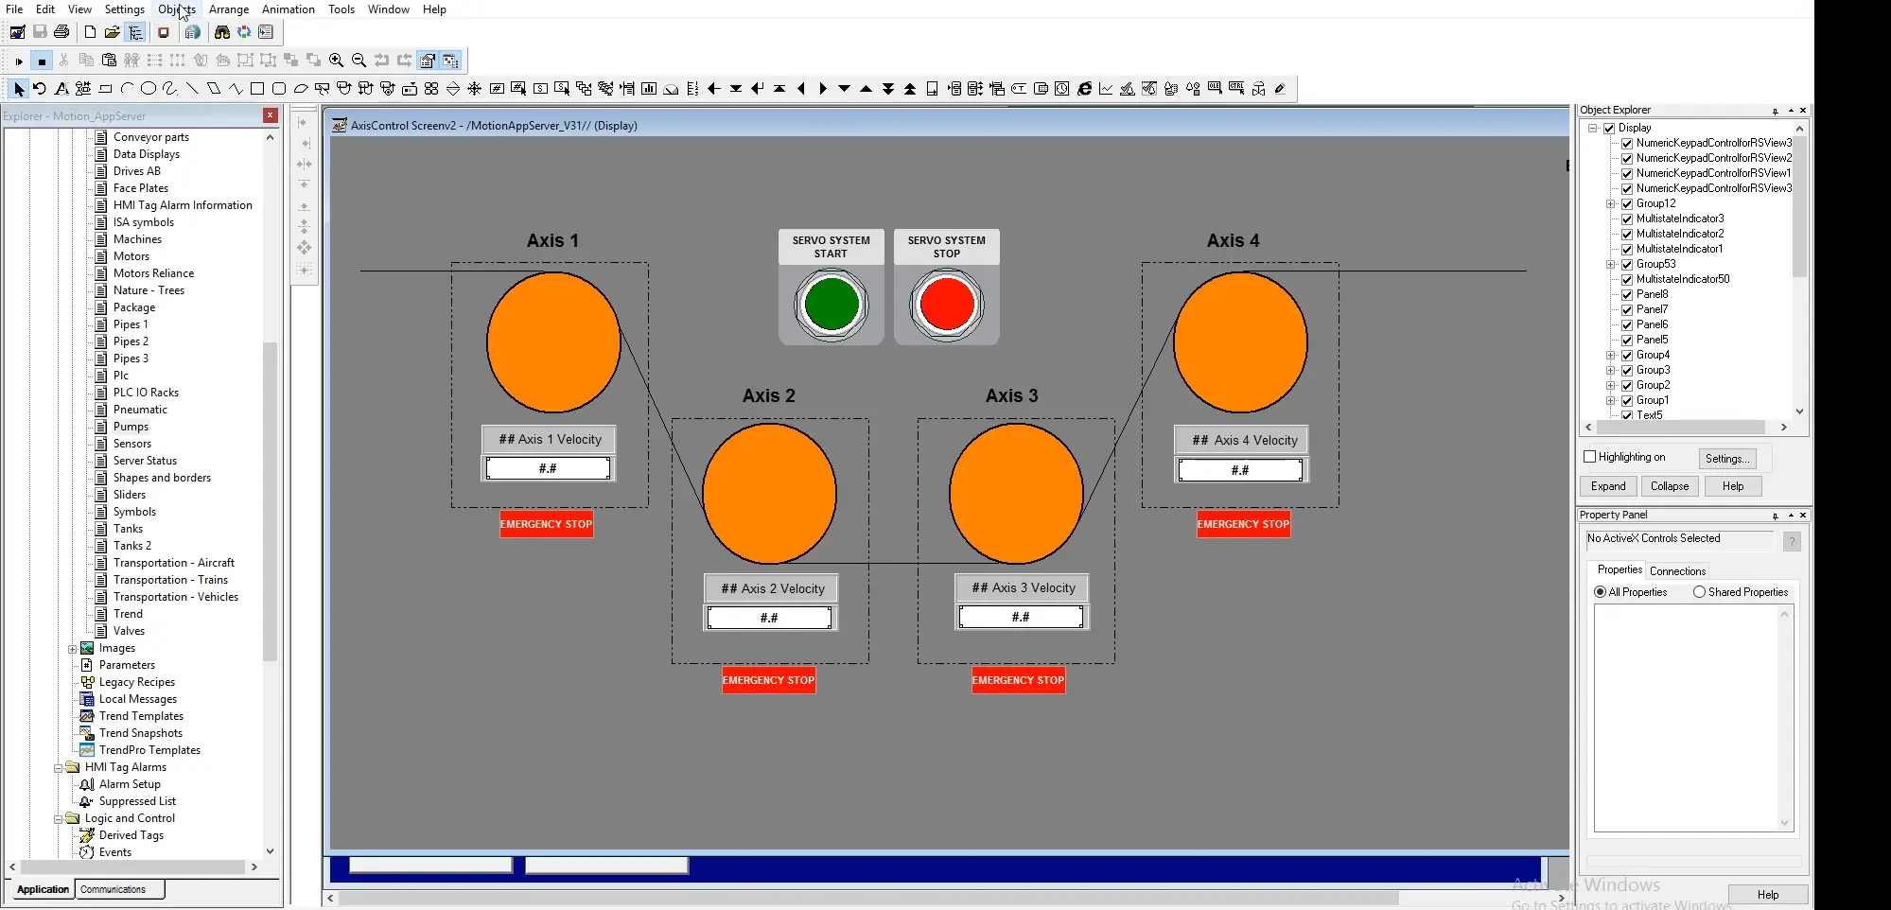Select the Rectangle drawing tool
1891x910 pixels.
tap(256, 89)
